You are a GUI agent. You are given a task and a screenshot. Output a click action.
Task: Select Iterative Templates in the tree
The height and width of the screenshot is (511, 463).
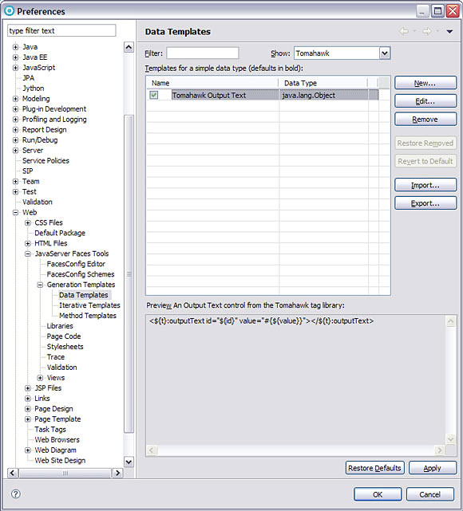(x=89, y=305)
